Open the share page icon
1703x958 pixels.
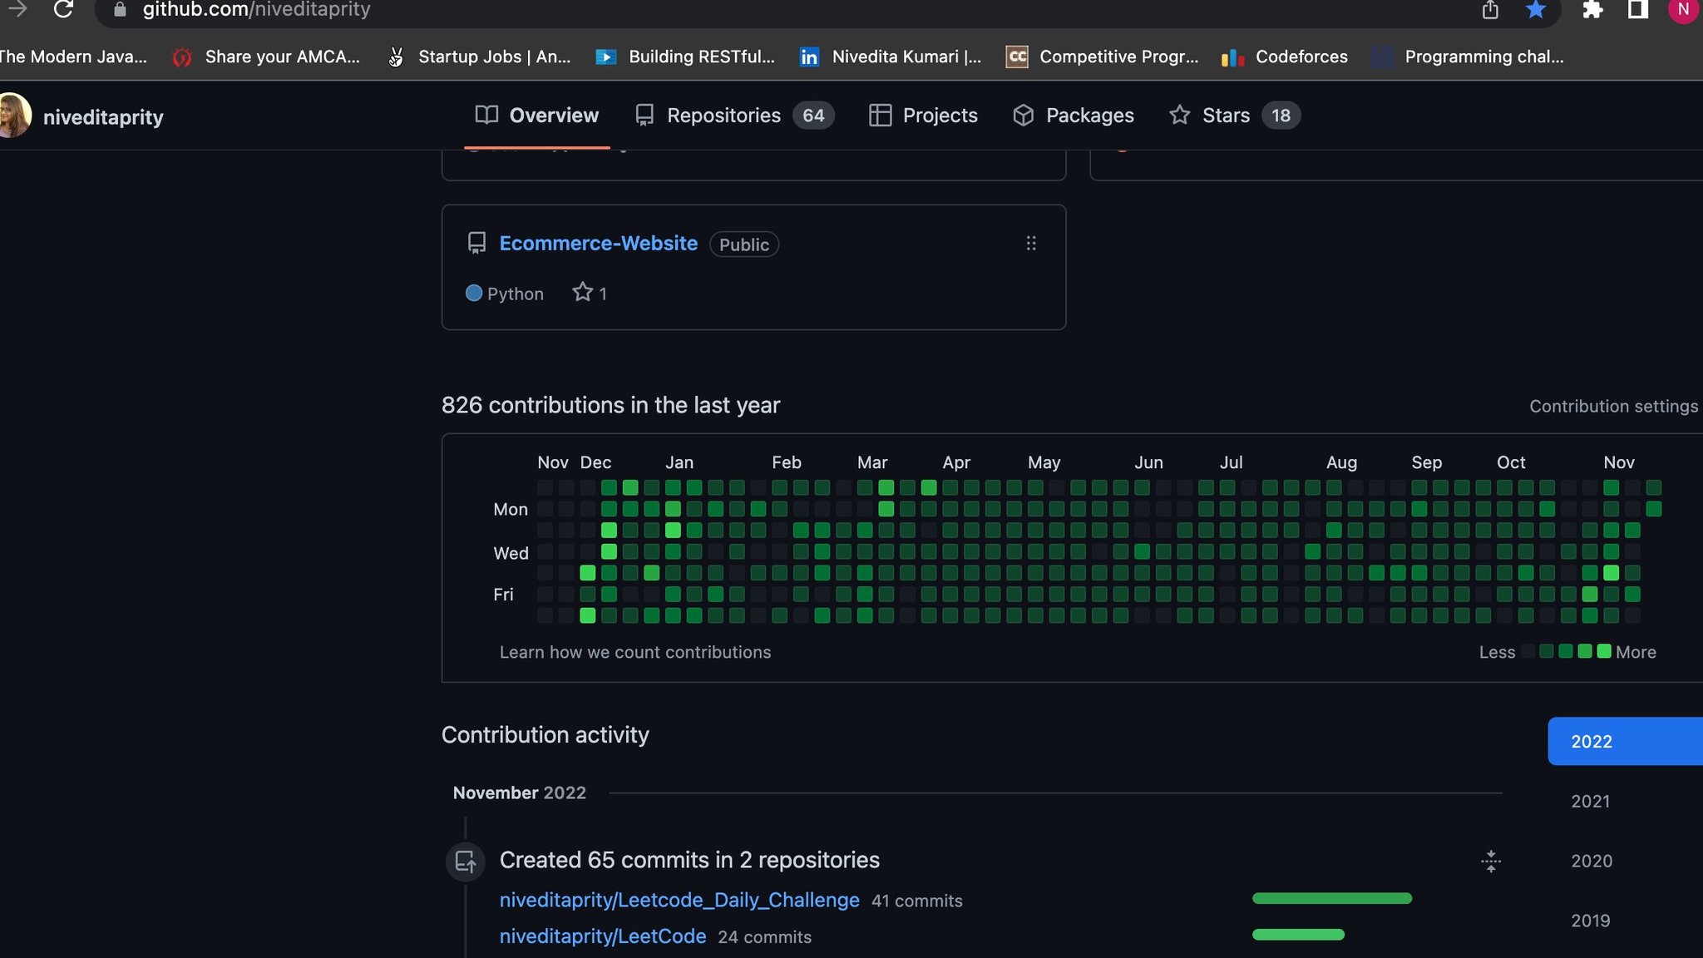click(1490, 10)
